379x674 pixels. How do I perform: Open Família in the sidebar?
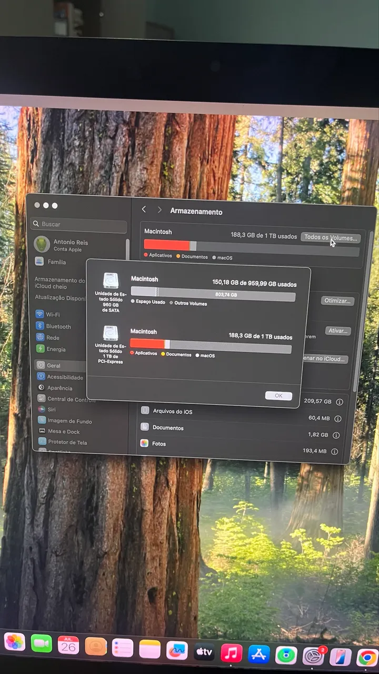tap(51, 262)
